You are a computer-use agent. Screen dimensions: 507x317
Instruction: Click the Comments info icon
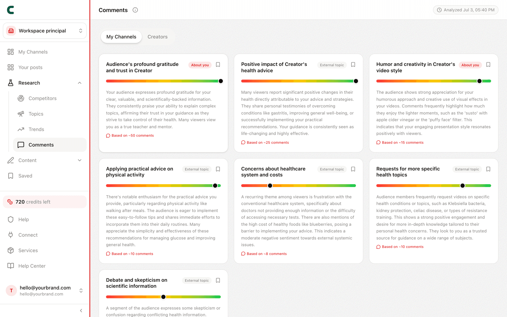[135, 10]
